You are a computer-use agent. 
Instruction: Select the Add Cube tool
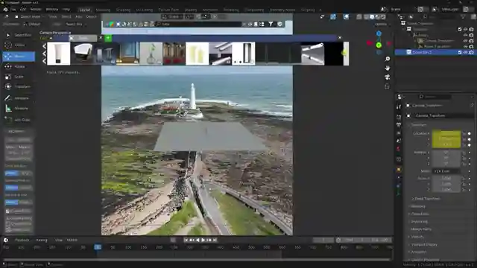pyautogui.click(x=19, y=120)
